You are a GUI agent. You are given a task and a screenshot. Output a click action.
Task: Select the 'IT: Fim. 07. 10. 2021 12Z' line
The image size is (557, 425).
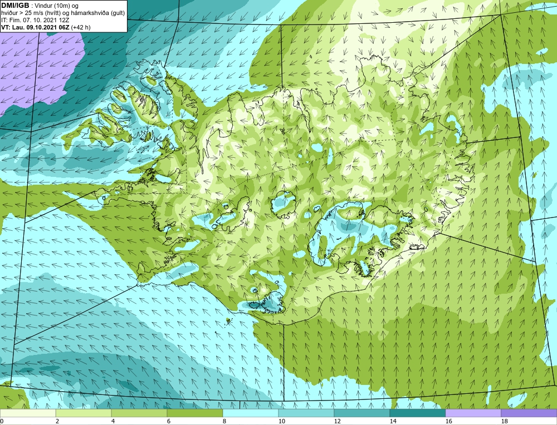[x=35, y=20]
